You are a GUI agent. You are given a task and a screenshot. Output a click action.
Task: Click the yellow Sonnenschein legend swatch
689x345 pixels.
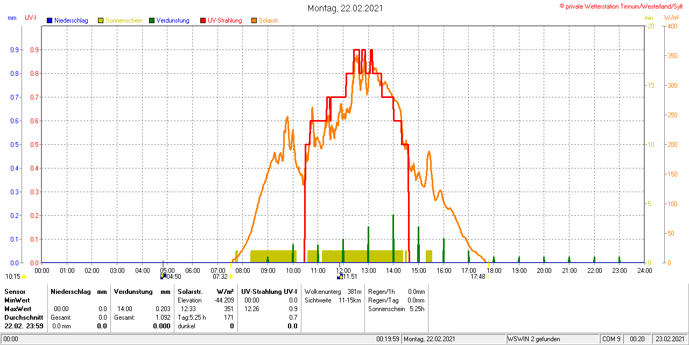[101, 20]
